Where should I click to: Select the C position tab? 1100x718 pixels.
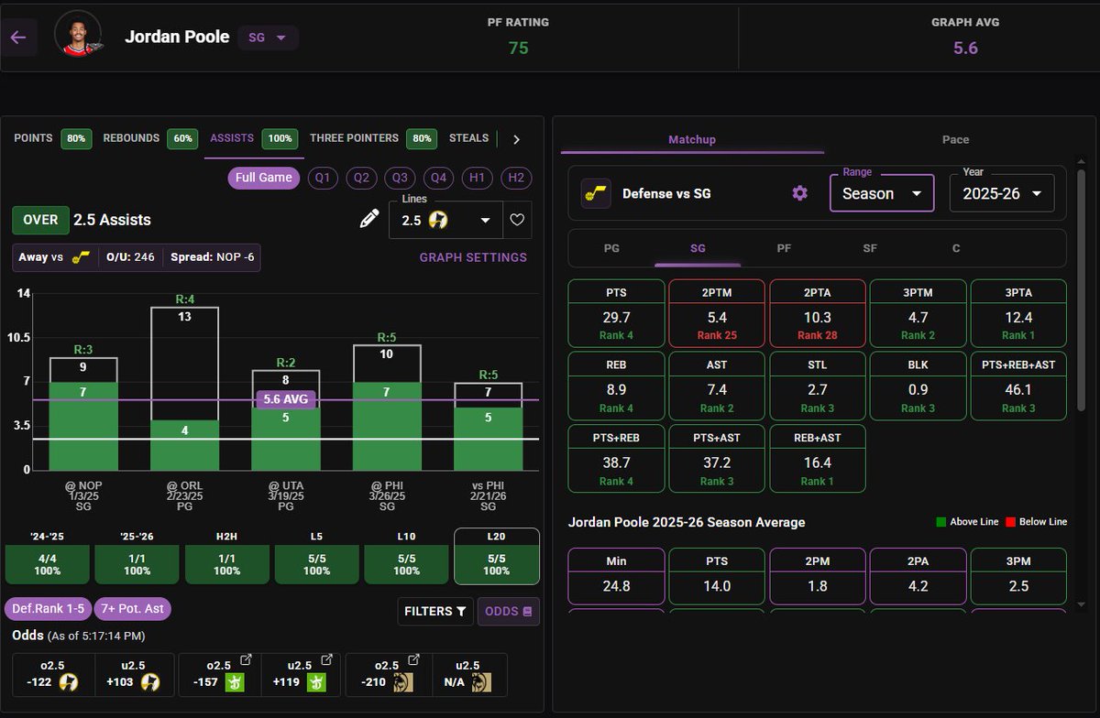[956, 248]
